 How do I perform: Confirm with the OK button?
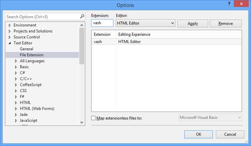click(x=199, y=134)
